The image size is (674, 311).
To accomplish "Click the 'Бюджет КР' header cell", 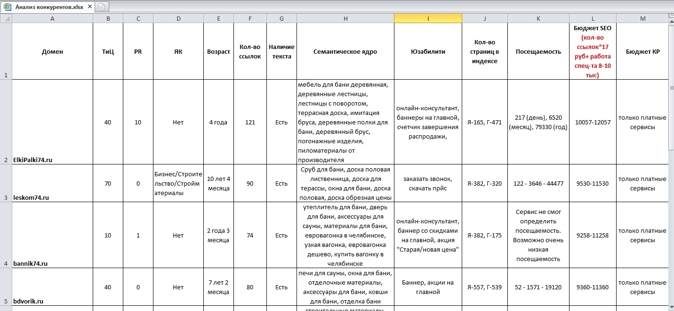I will [x=642, y=51].
